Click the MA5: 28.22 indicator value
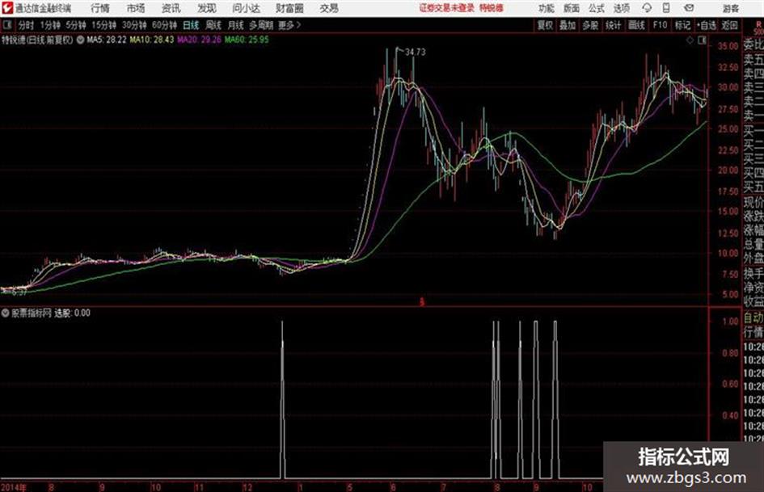The width and height of the screenshot is (764, 492). point(106,40)
